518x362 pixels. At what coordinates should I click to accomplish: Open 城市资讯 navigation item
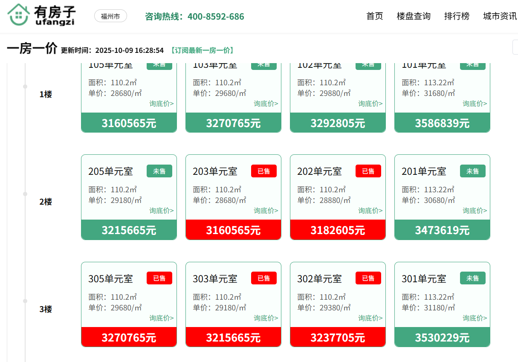click(500, 16)
